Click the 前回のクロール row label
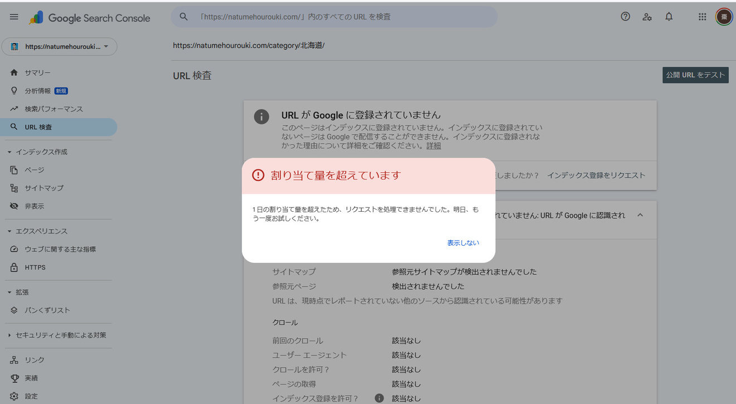Image resolution: width=736 pixels, height=404 pixels. [298, 340]
